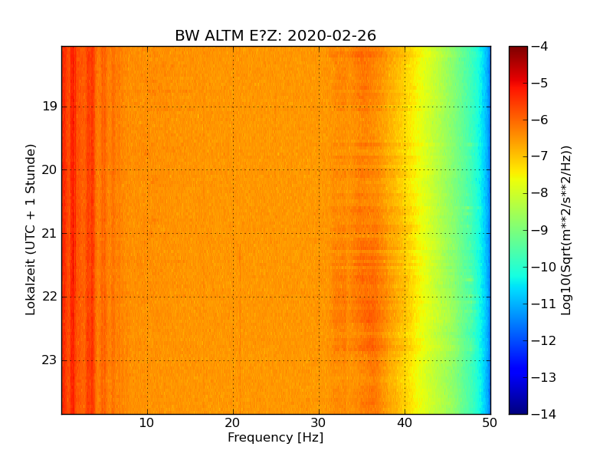
Task: Click colorbar tick label −9
Action: (540, 230)
